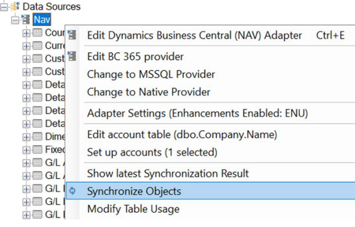Select the table icon beside Coun
Screen dimensions: 355x227
38,33
